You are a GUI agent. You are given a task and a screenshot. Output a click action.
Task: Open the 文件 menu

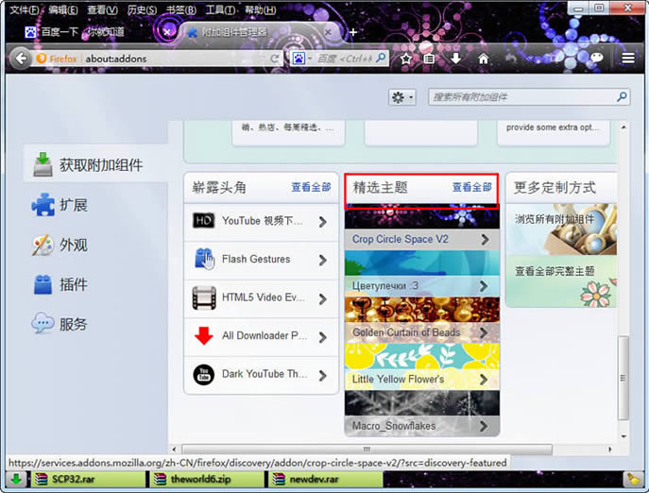24,10
